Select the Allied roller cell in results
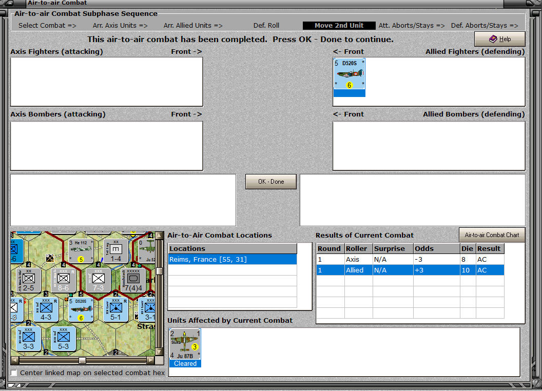Screen dimensions: 542x391 pyautogui.click(x=358, y=270)
